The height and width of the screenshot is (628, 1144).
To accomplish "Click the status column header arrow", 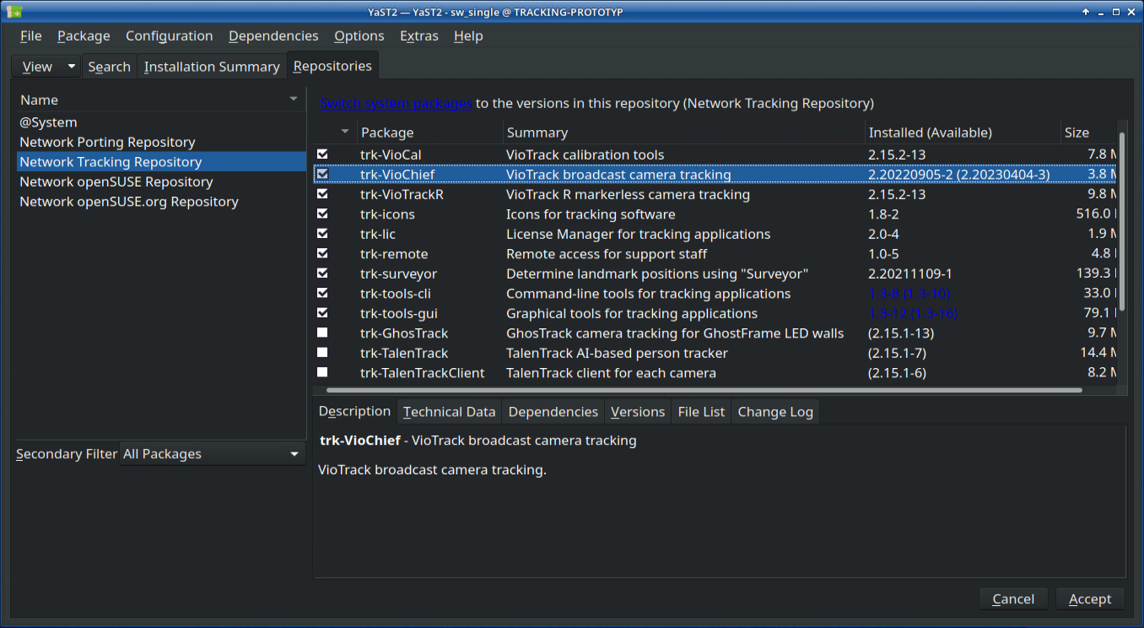I will (344, 132).
